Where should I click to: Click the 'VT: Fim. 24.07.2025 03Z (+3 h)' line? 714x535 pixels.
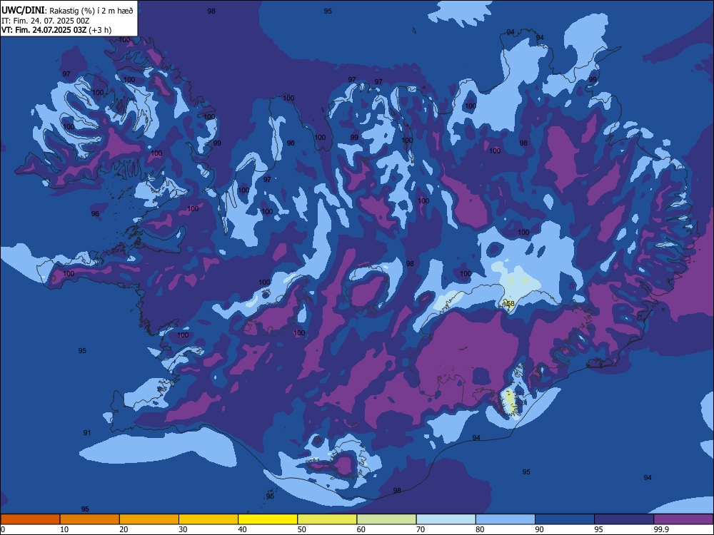pos(56,31)
